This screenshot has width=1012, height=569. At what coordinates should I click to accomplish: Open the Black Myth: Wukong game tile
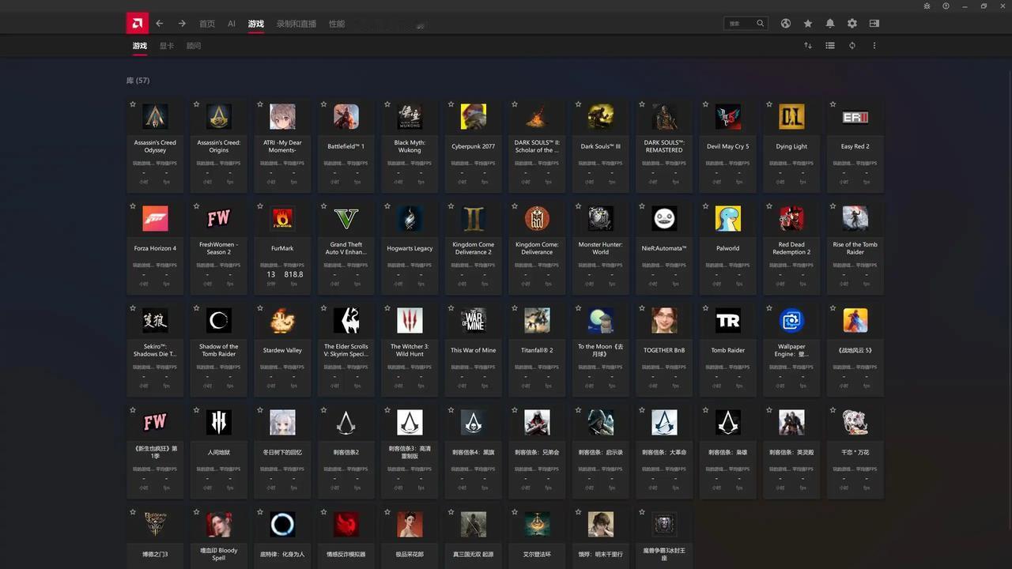(x=410, y=142)
